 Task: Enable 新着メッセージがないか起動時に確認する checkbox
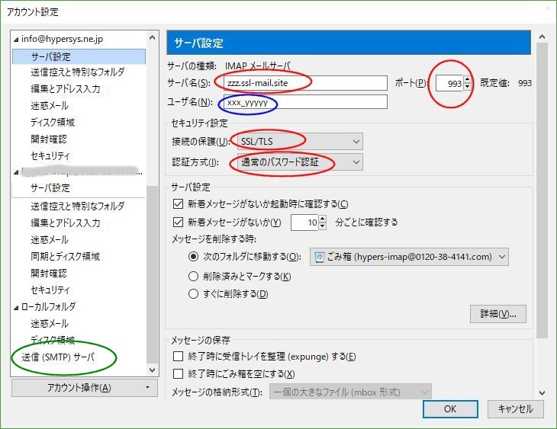pyautogui.click(x=179, y=204)
